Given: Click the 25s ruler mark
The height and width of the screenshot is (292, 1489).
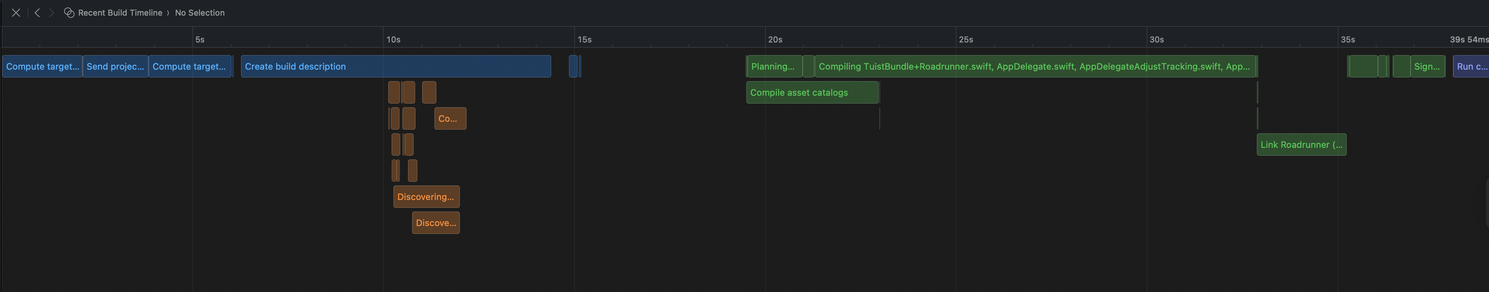Looking at the screenshot, I should click(x=966, y=39).
